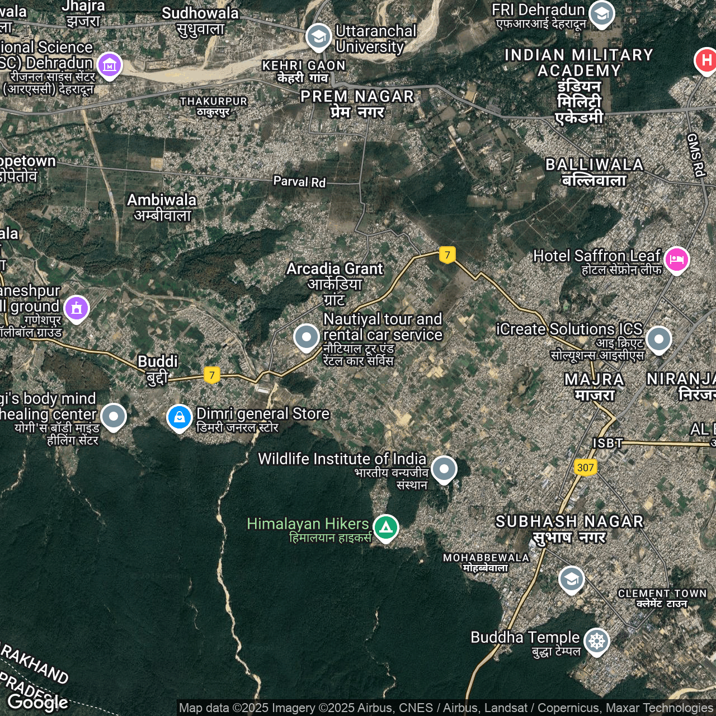Click the Himalayan Hikers green tent marker
Screen dimensions: 716x716
coord(385,527)
